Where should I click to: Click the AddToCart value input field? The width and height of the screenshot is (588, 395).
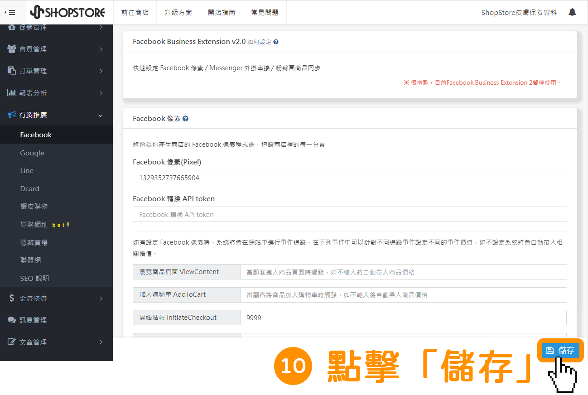pyautogui.click(x=404, y=294)
